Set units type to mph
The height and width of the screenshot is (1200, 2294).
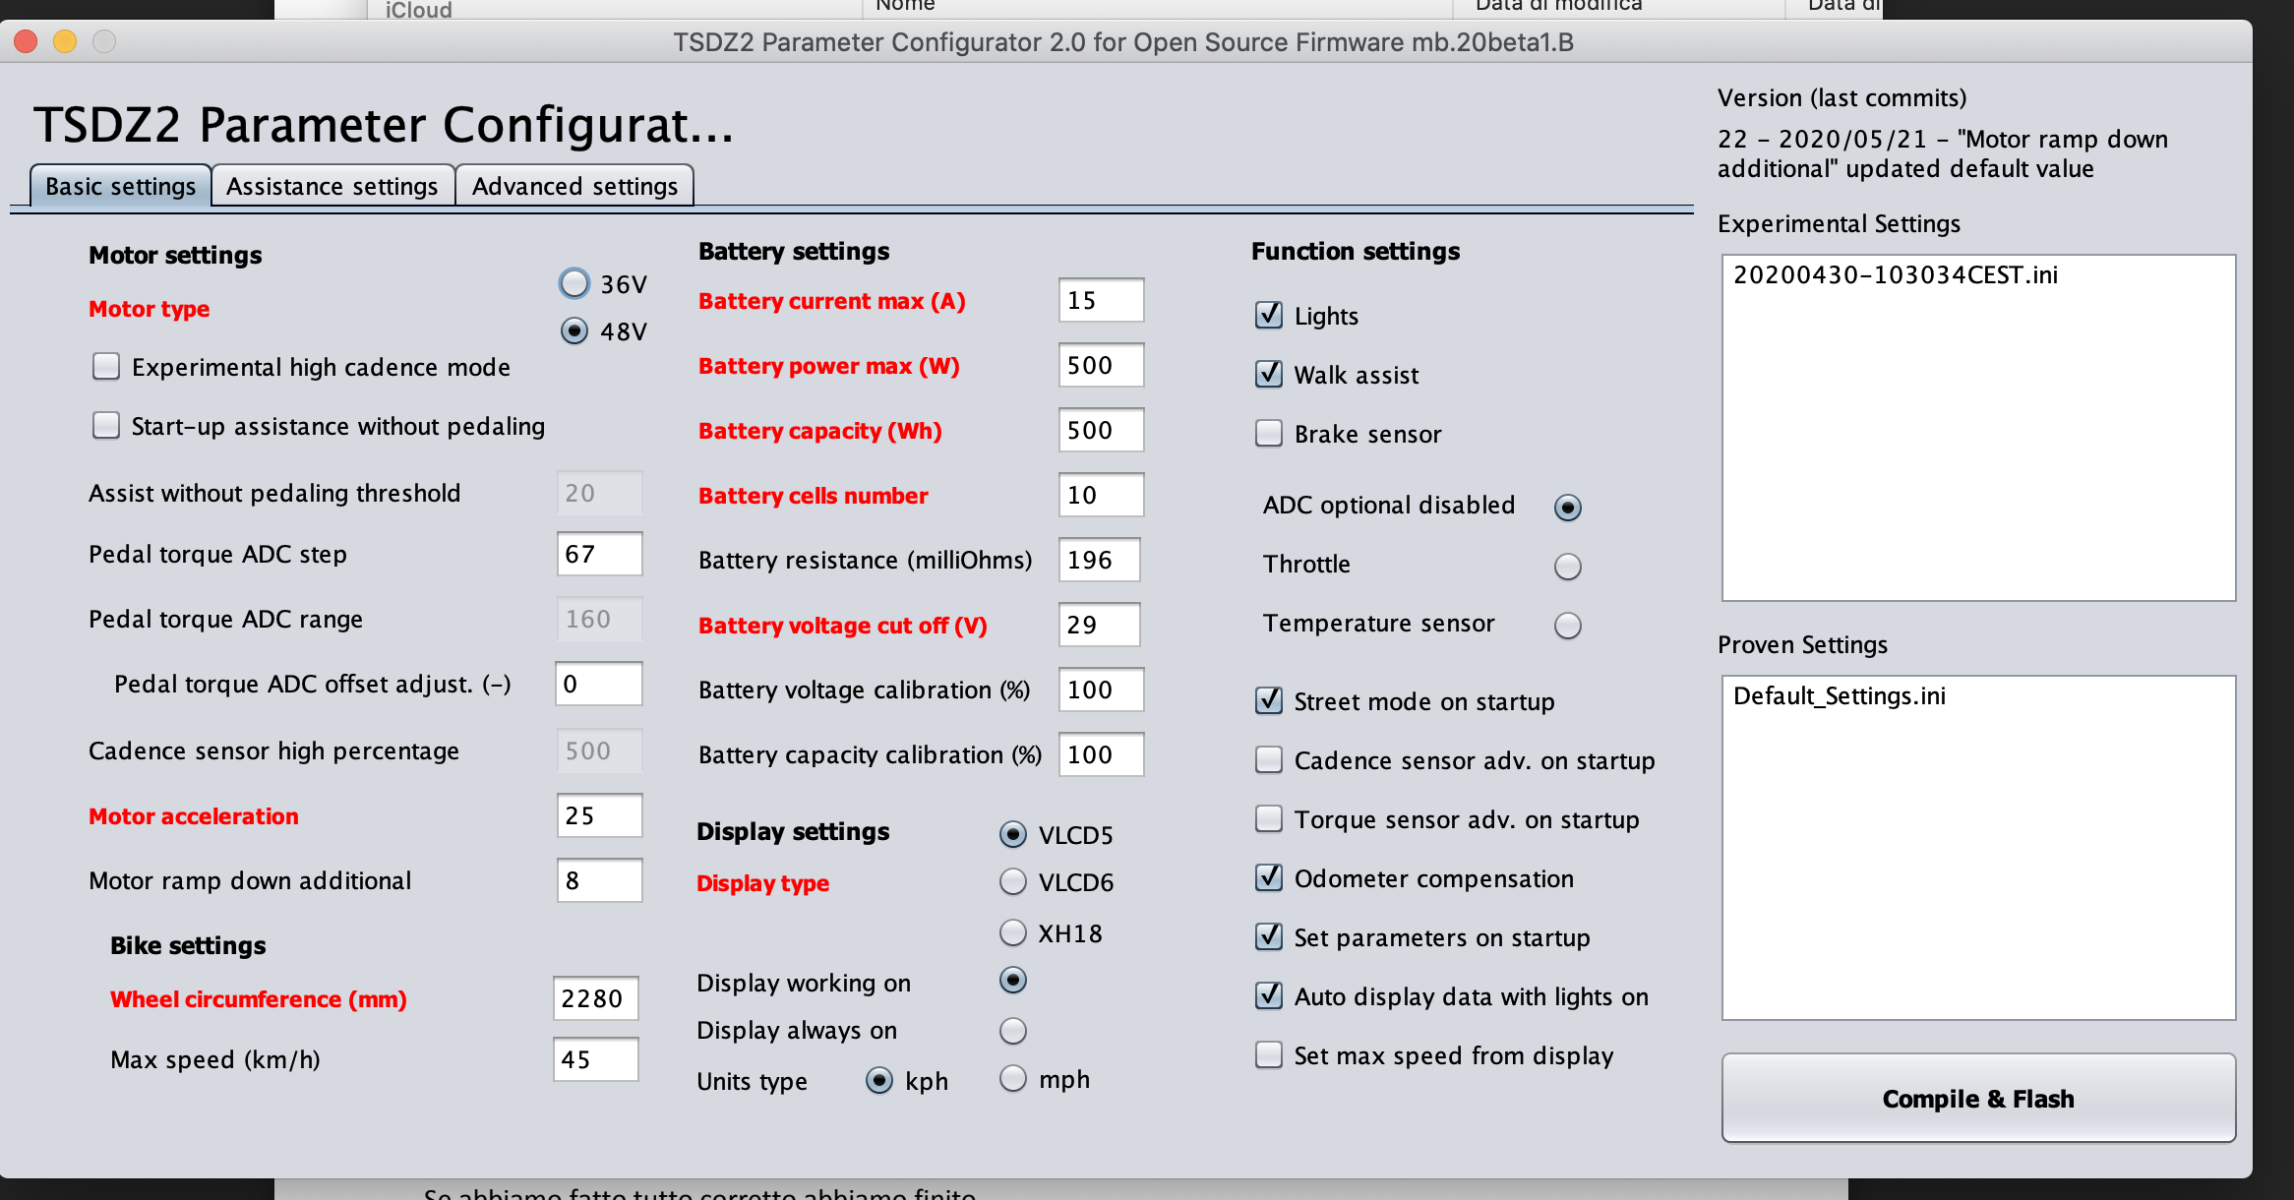pos(1013,1079)
